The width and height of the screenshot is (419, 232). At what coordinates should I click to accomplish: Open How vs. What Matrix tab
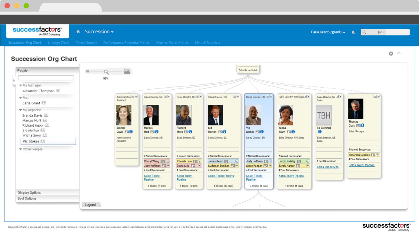coord(172,43)
